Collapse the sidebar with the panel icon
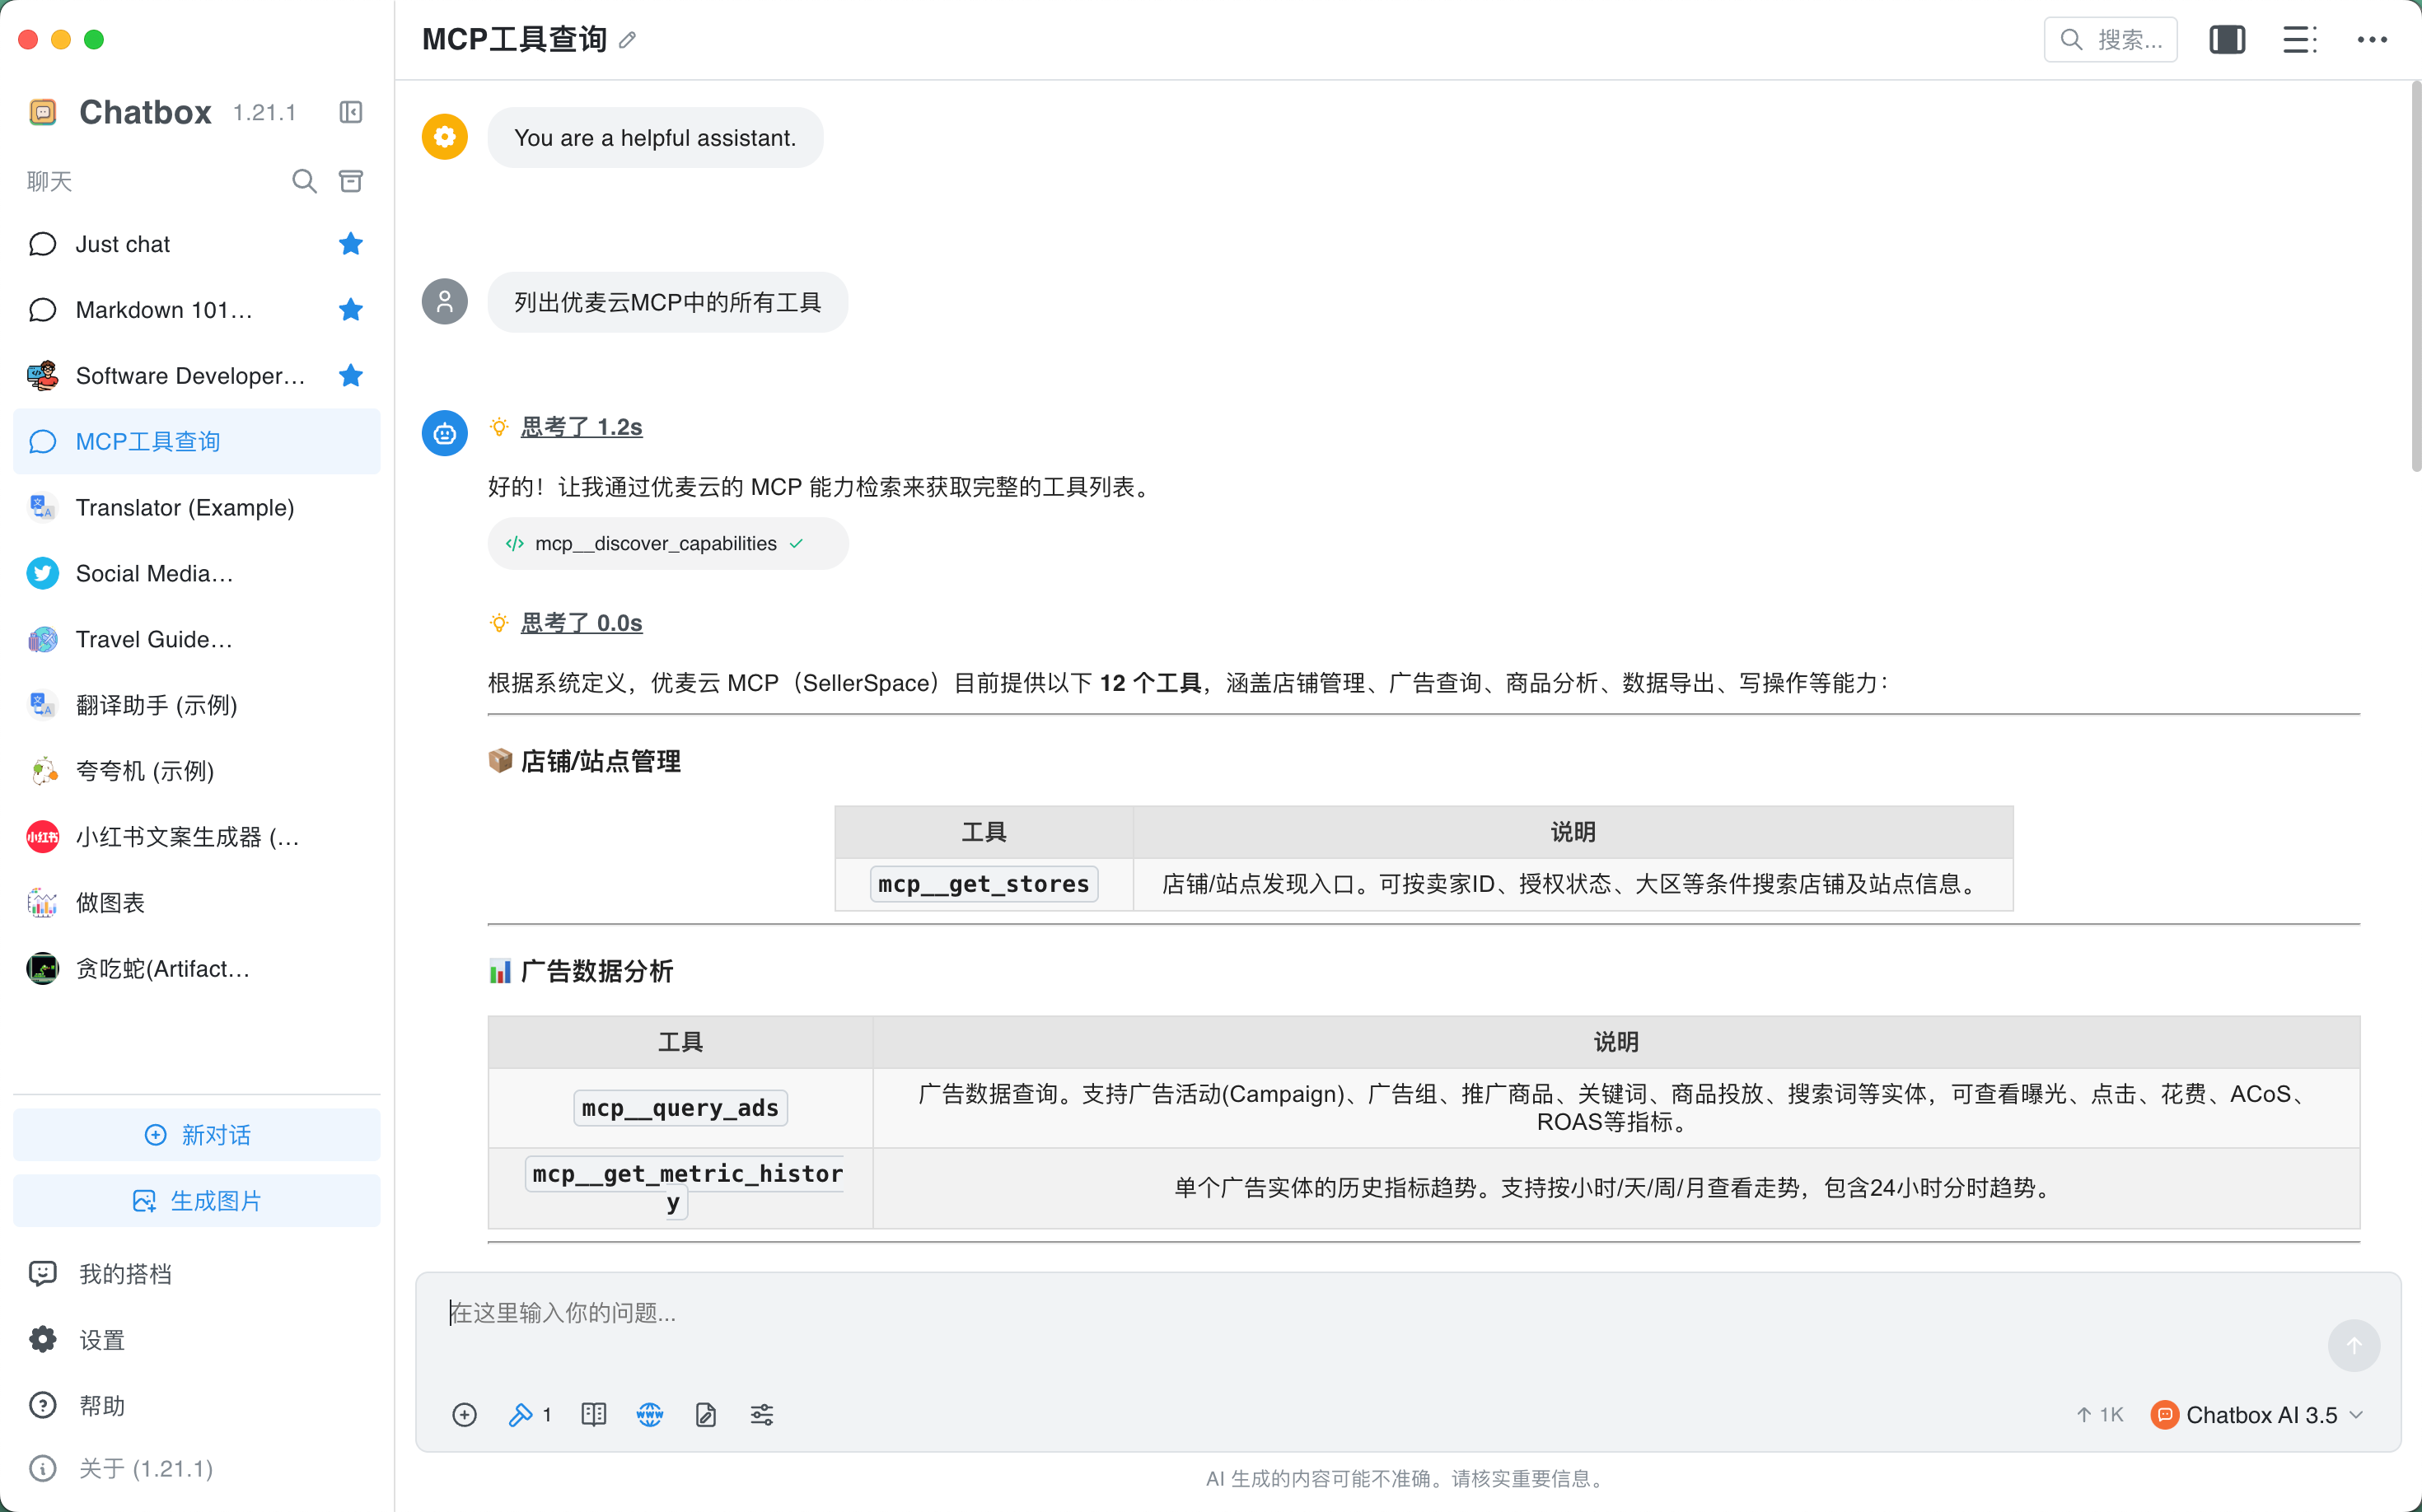Image resolution: width=2422 pixels, height=1512 pixels. tap(350, 112)
